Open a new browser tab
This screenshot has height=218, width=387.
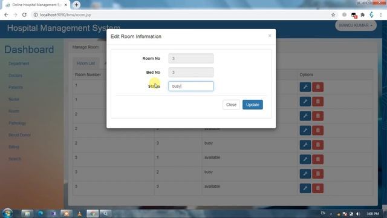pyautogui.click(x=76, y=5)
